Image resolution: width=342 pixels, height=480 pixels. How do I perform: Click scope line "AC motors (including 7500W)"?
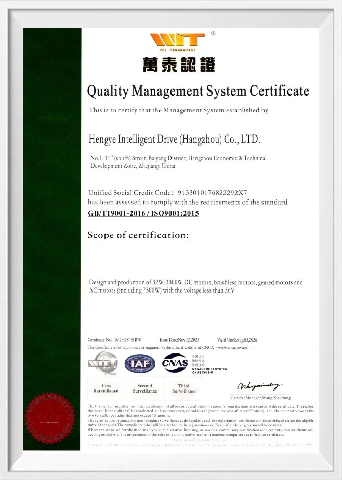pos(162,290)
